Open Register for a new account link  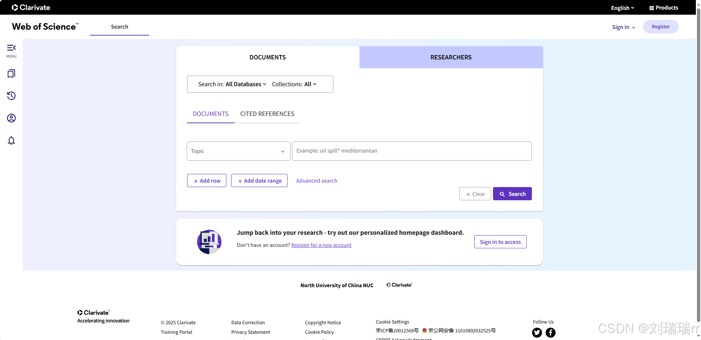click(321, 245)
